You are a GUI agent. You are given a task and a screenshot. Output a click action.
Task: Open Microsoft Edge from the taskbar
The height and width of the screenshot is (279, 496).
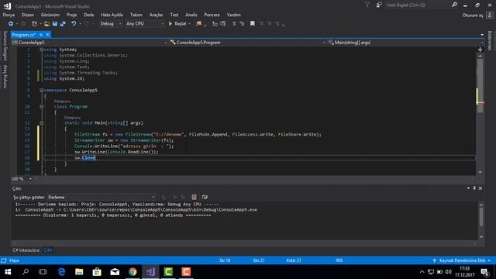point(61,272)
